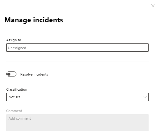Click the Assign to label
This screenshot has width=159, height=136.
[x=14, y=40]
